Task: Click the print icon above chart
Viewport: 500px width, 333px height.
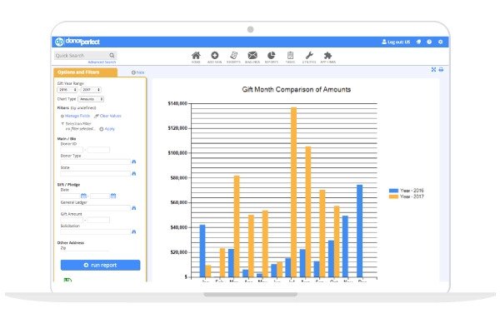Action: pyautogui.click(x=441, y=69)
